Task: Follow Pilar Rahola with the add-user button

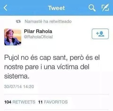Action: tap(100, 34)
